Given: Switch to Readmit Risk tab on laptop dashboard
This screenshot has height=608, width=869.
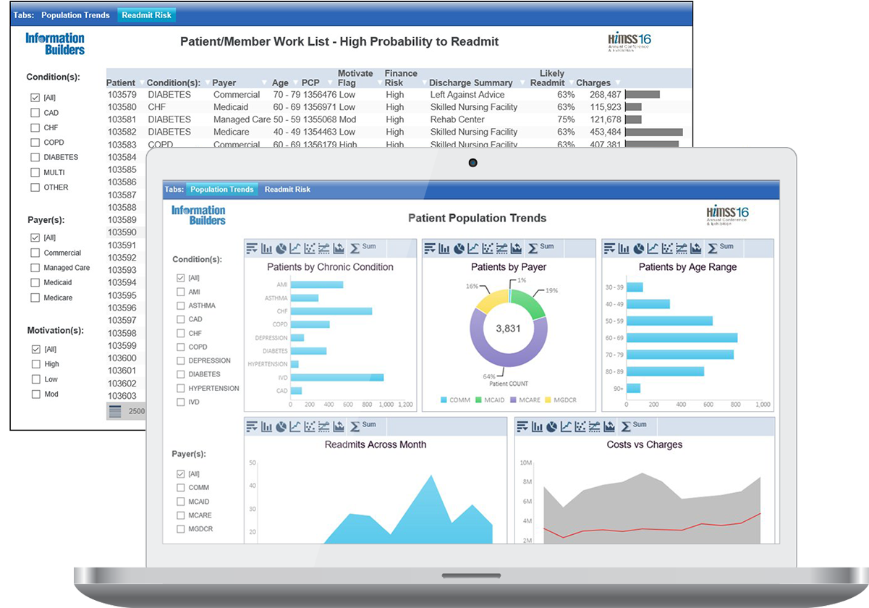Looking at the screenshot, I should click(287, 190).
